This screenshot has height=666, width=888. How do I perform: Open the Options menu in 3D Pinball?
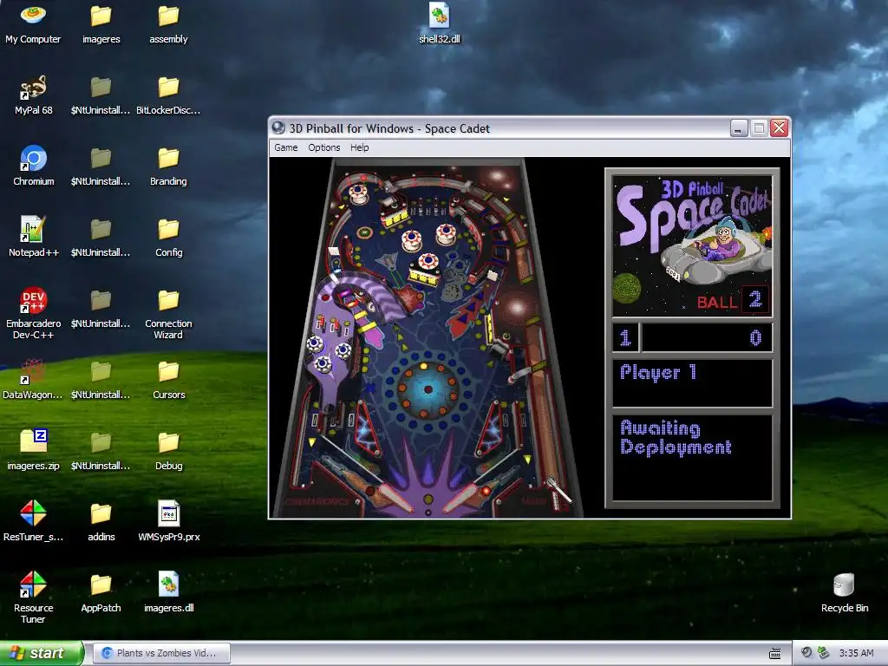[x=324, y=147]
